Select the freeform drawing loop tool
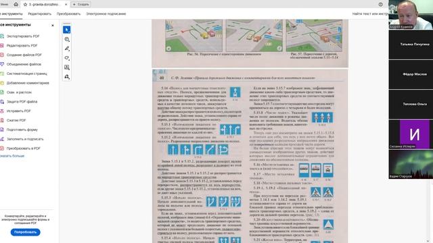 [66, 58]
